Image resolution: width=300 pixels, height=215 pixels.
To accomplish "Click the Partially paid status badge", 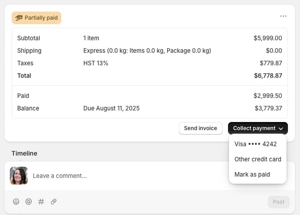I will pyautogui.click(x=37, y=18).
